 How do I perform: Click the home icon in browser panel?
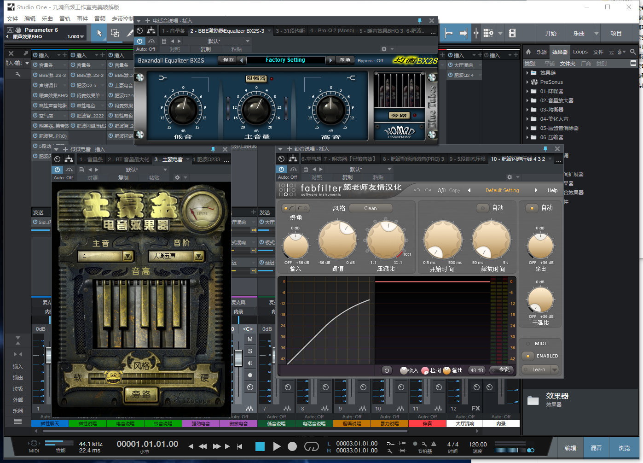coord(528,52)
